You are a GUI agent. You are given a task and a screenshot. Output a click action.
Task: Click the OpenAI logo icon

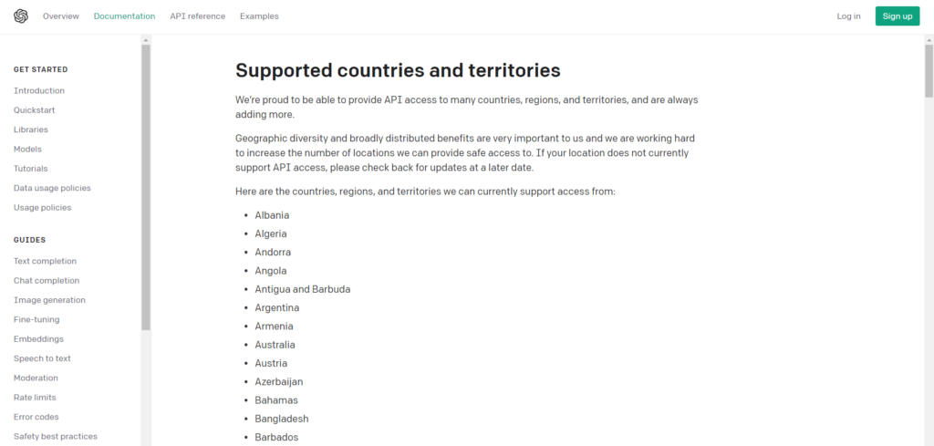(21, 16)
